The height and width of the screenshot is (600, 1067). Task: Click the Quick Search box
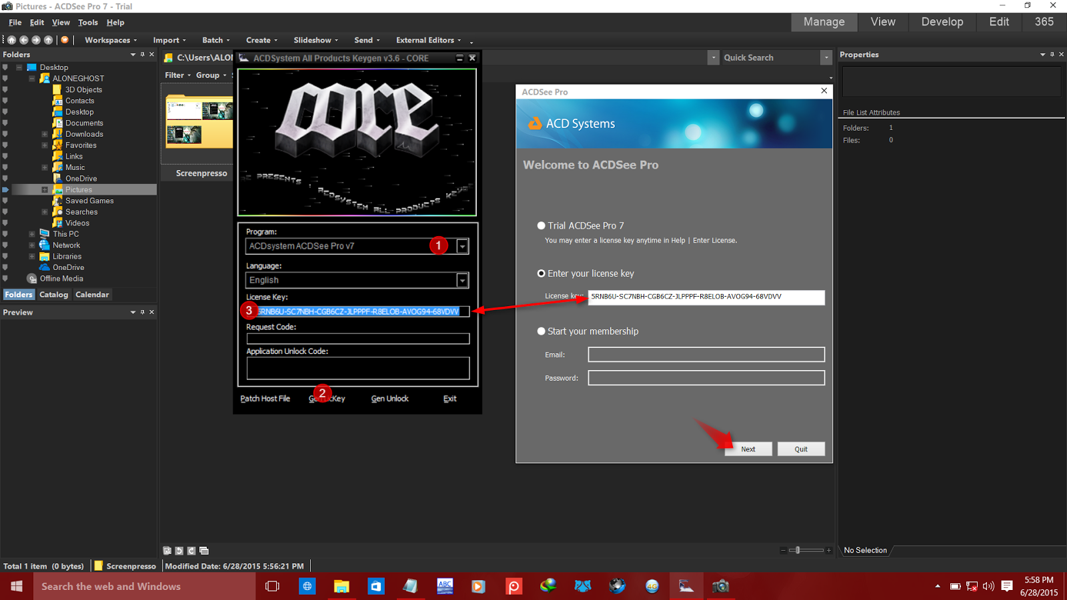point(770,58)
